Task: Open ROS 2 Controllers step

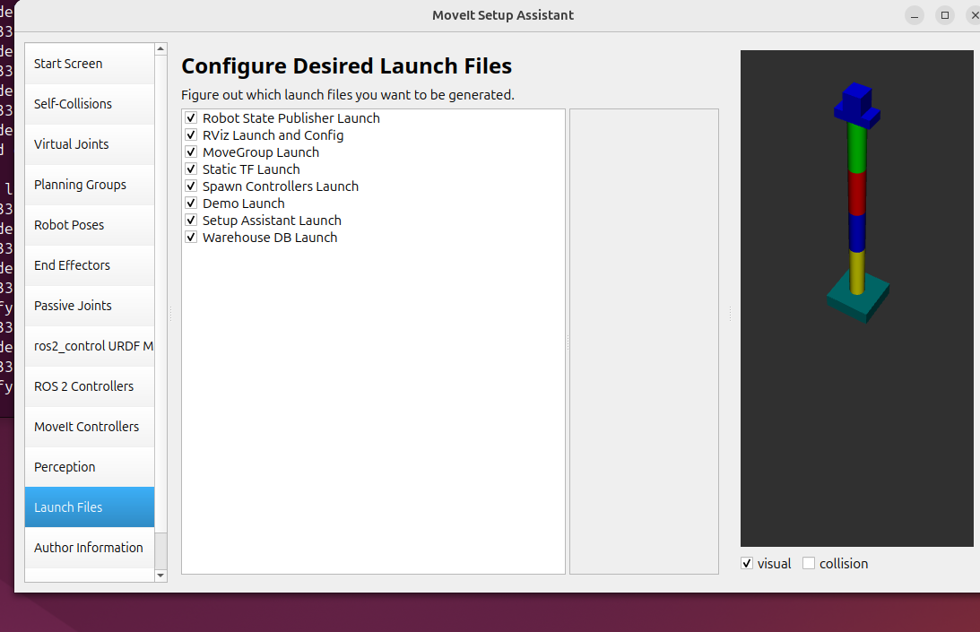Action: tap(90, 386)
